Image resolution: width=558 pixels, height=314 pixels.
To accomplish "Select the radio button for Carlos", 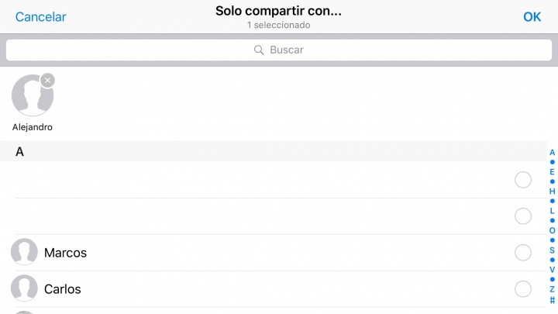I will coord(523,289).
